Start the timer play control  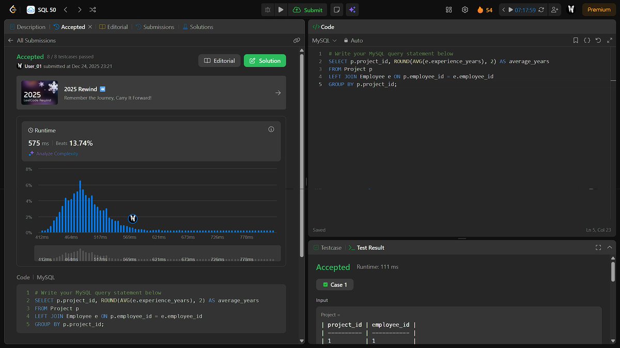(x=511, y=10)
